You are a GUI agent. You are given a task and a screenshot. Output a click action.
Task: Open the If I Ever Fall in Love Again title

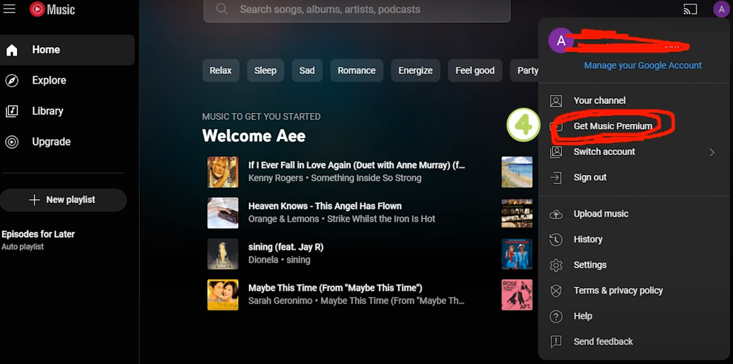[x=357, y=165]
